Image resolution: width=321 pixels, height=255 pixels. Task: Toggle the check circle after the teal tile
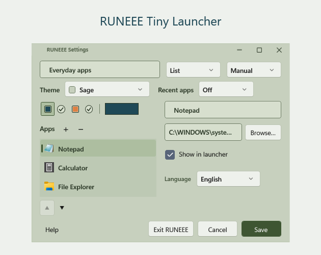tap(61, 109)
